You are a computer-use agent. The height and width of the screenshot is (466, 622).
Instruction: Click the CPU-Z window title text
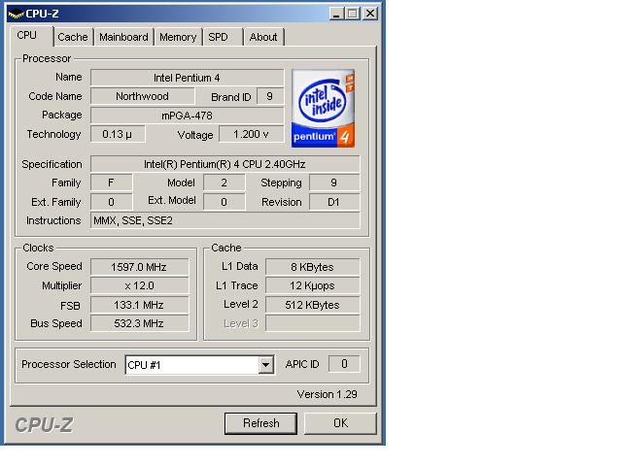(x=42, y=14)
